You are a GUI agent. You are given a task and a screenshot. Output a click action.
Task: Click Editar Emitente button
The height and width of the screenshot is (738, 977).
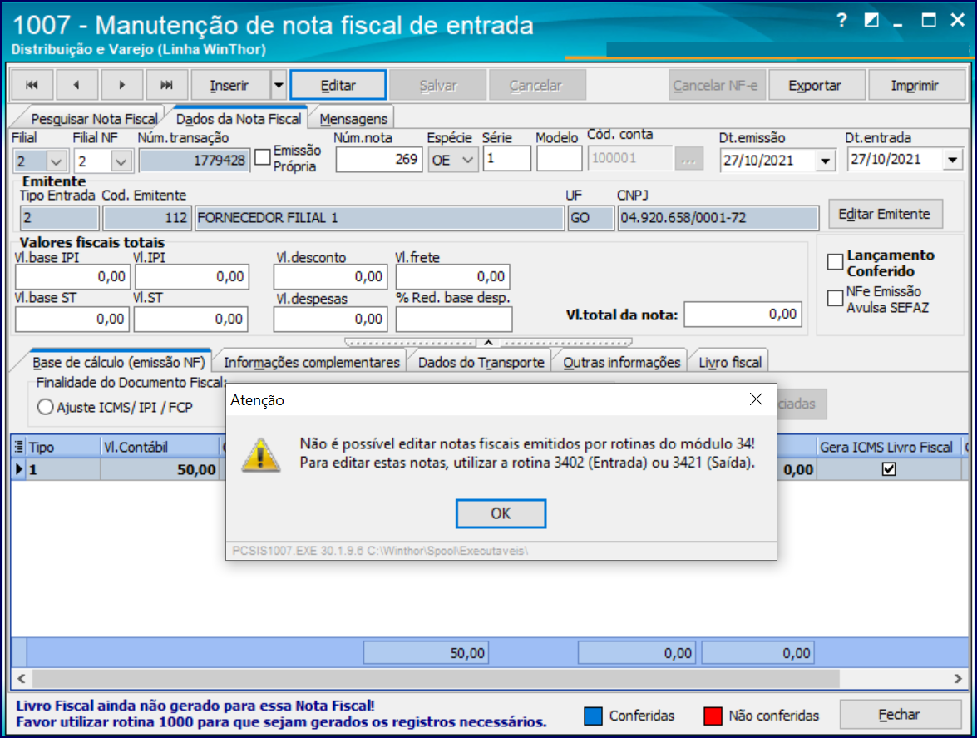tap(885, 214)
